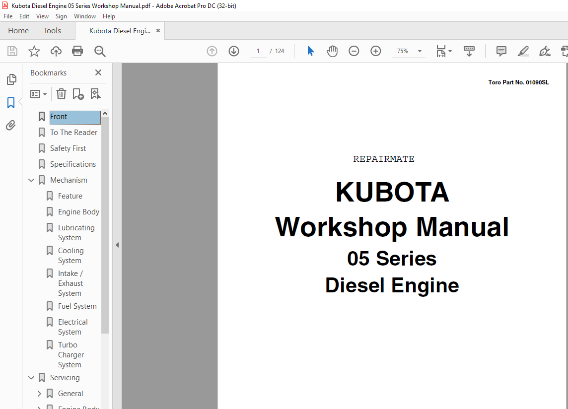Image resolution: width=568 pixels, height=409 pixels.
Task: Select the Kubota Diesel Engi... document tab
Action: click(x=120, y=31)
